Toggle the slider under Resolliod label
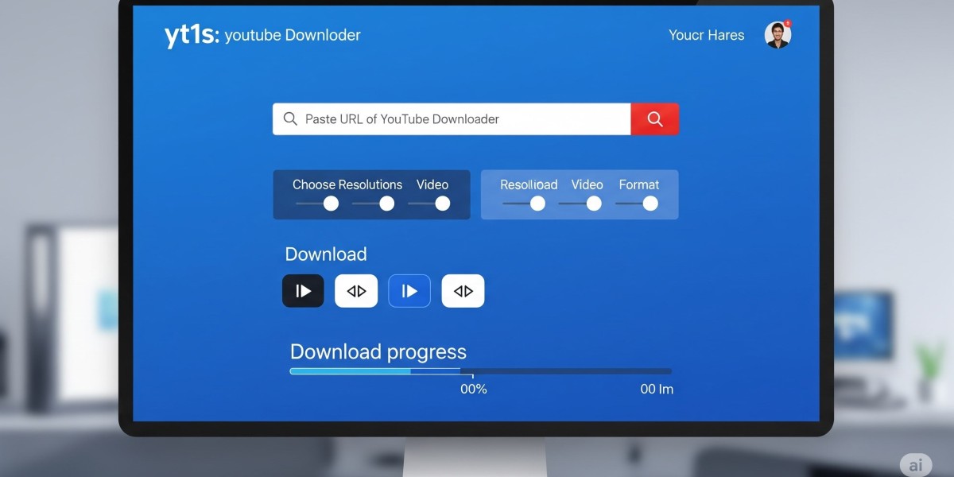Image resolution: width=954 pixels, height=477 pixels. [524, 204]
